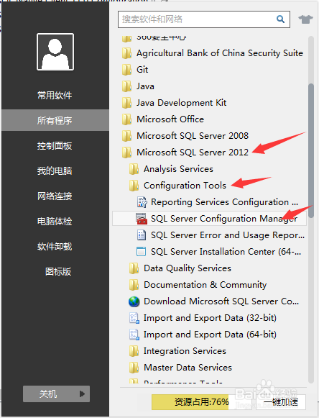319x418 pixels.
Task: Click the user avatar picture
Action: [55, 52]
